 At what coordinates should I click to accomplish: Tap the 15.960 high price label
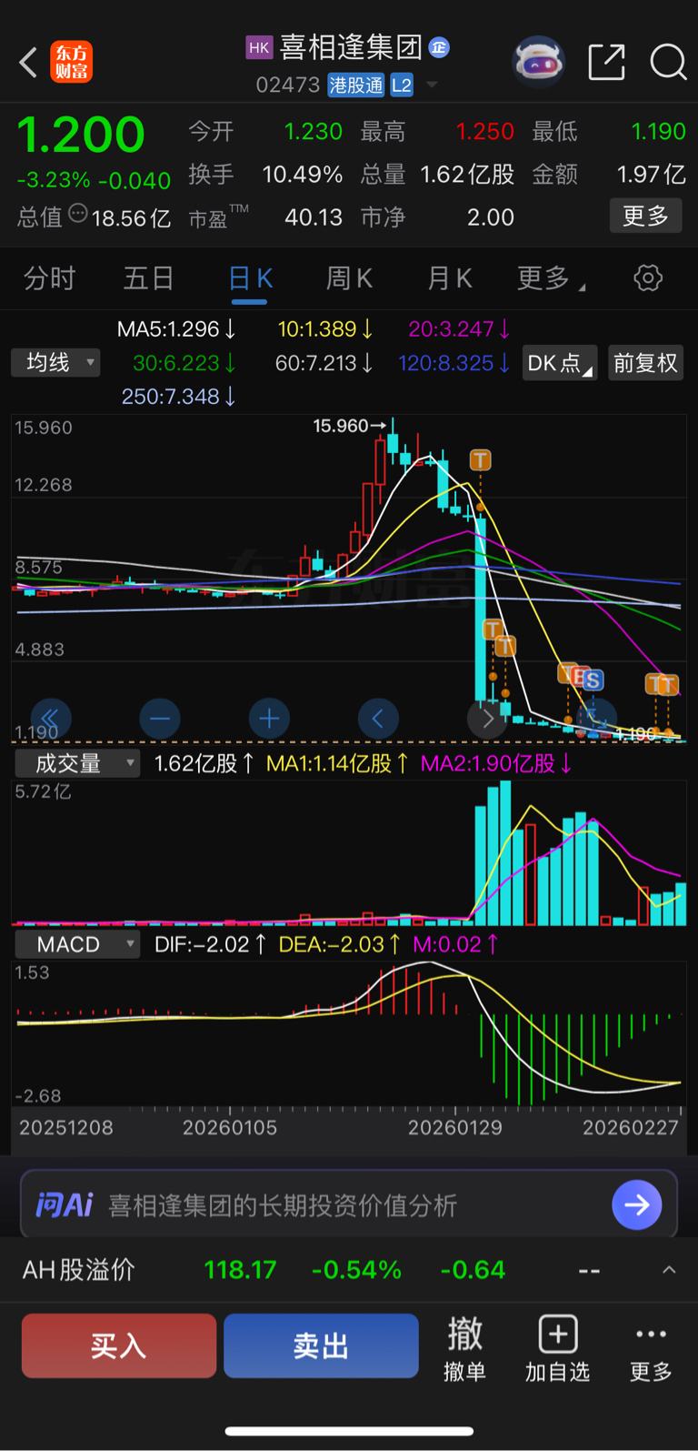341,426
